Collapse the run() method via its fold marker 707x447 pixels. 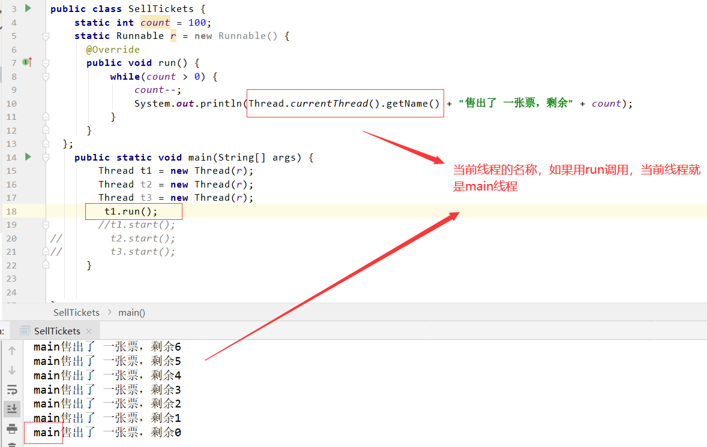tap(45, 62)
